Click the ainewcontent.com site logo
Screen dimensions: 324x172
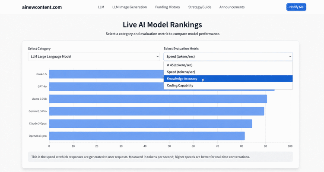pyautogui.click(x=42, y=7)
